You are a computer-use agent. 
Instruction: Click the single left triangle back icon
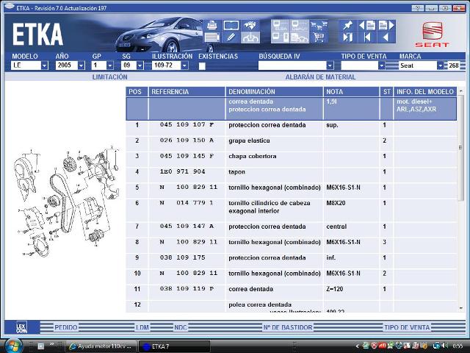[x=386, y=38]
